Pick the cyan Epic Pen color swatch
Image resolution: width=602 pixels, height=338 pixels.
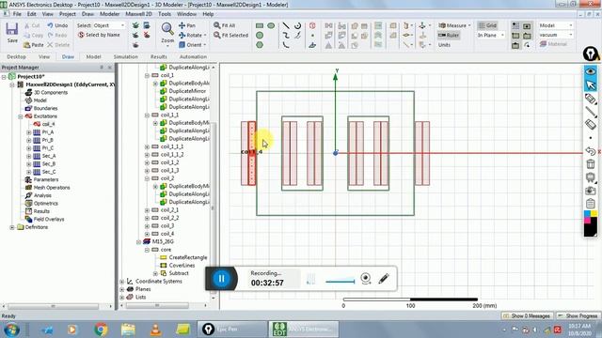point(587,213)
